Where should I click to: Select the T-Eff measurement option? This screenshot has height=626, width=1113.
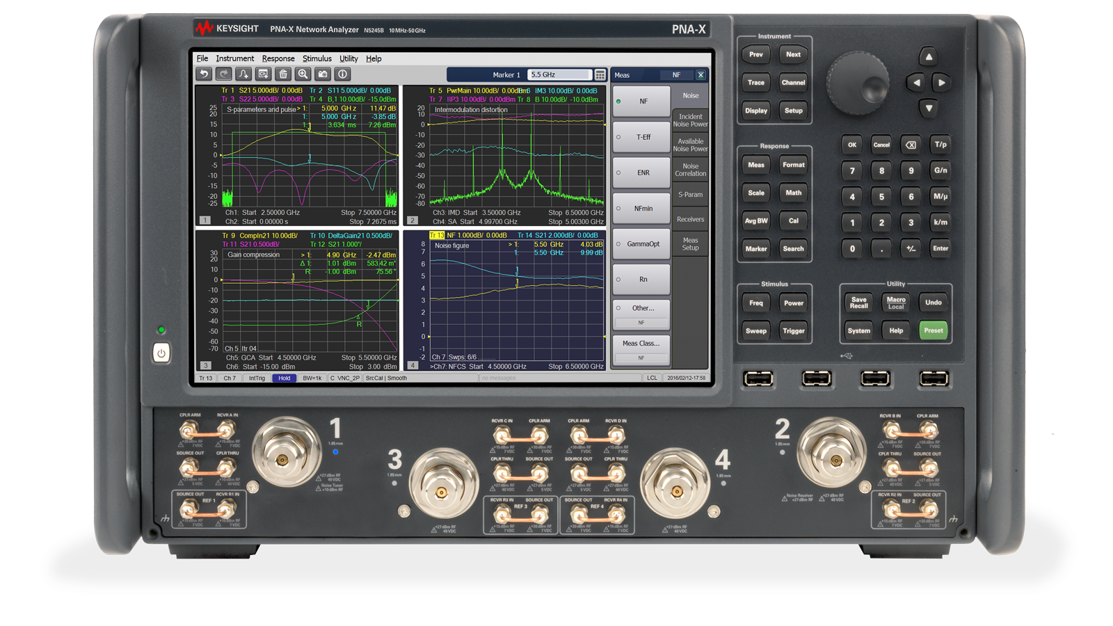(x=641, y=137)
